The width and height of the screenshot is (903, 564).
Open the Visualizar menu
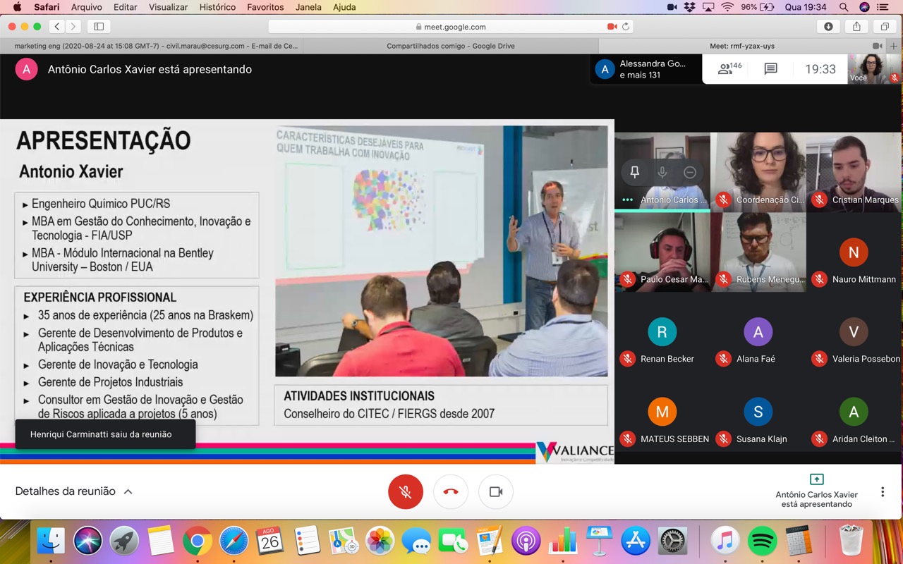pyautogui.click(x=168, y=7)
